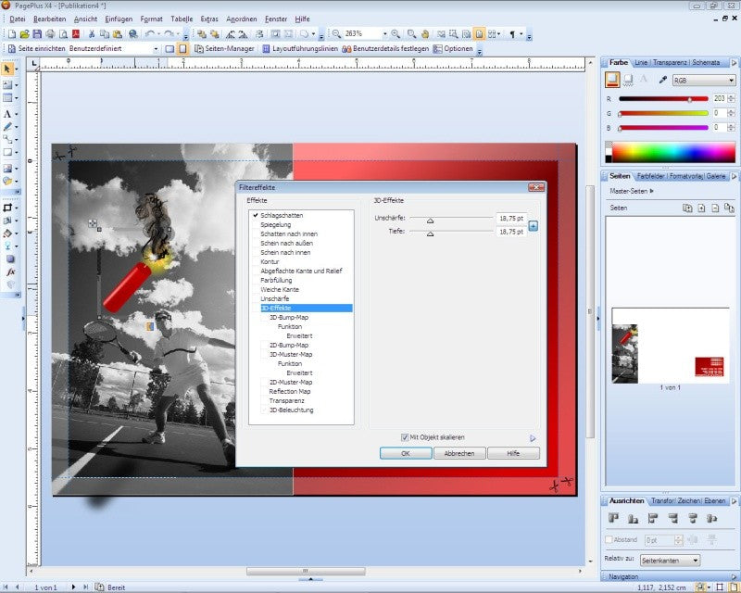Image resolution: width=741 pixels, height=593 pixels.
Task: Click the Unschärfe slider handle
Action: coord(430,221)
